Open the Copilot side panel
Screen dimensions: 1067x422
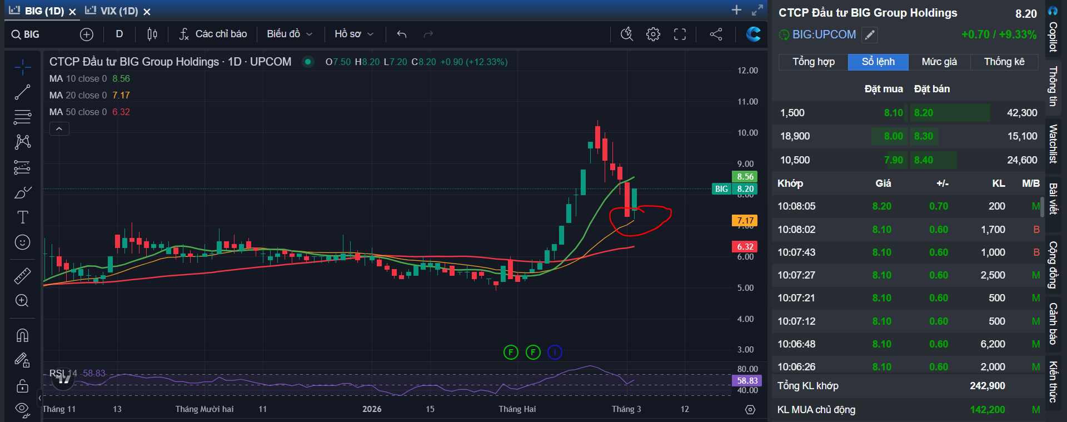[x=1053, y=31]
